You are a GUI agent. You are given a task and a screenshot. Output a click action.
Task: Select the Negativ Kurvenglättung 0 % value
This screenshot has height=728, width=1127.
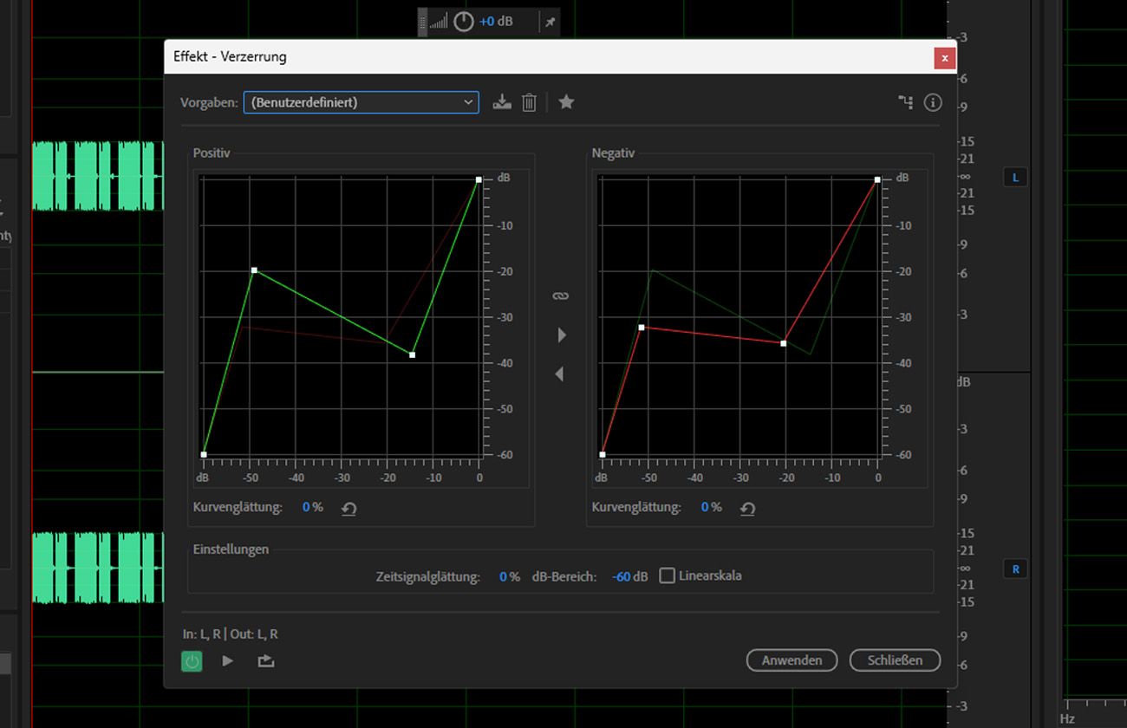point(711,507)
